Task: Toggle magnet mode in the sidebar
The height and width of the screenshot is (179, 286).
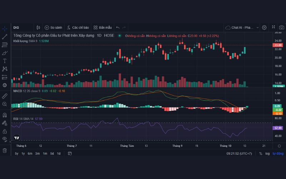Action: (x=5, y=115)
